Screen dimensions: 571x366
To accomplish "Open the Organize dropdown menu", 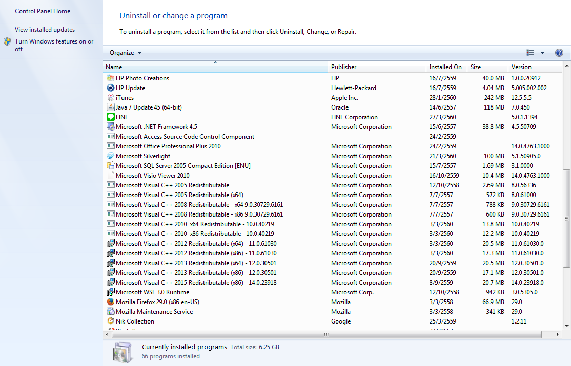I will pyautogui.click(x=126, y=53).
